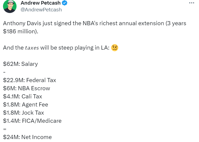Click the equals sign above Net Income
Image resolution: width=199 pixels, height=142 pixels.
(4, 129)
